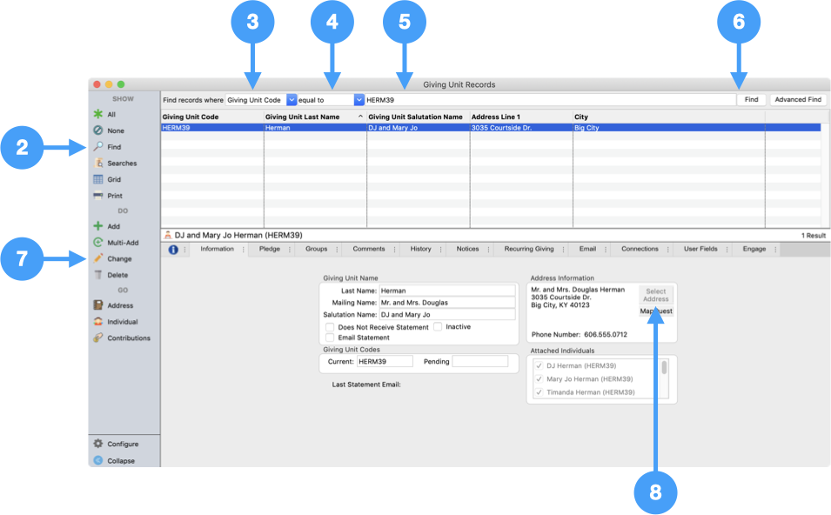
Task: Open the Searches icon in sidebar
Action: point(98,163)
